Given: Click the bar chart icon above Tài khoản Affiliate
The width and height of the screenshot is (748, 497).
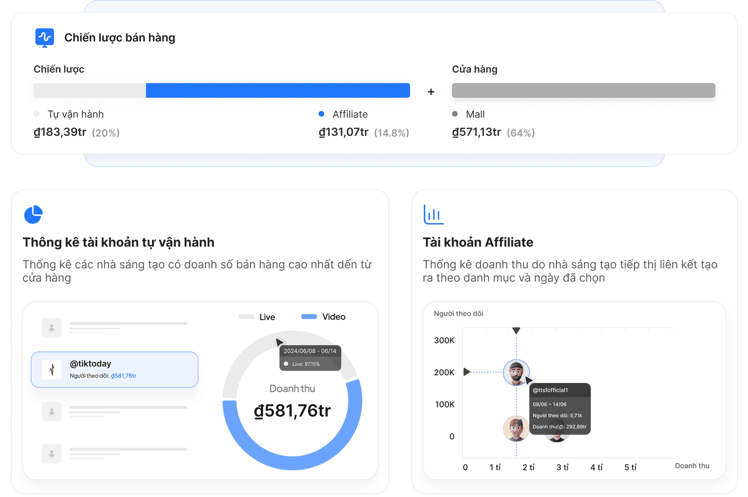Looking at the screenshot, I should (433, 214).
